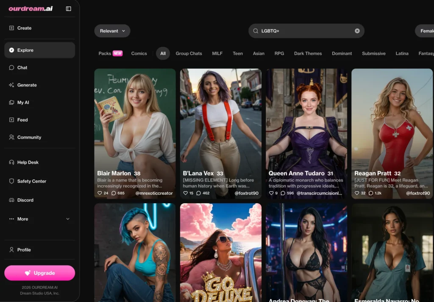
Task: Open the Create page
Action: tap(39, 28)
